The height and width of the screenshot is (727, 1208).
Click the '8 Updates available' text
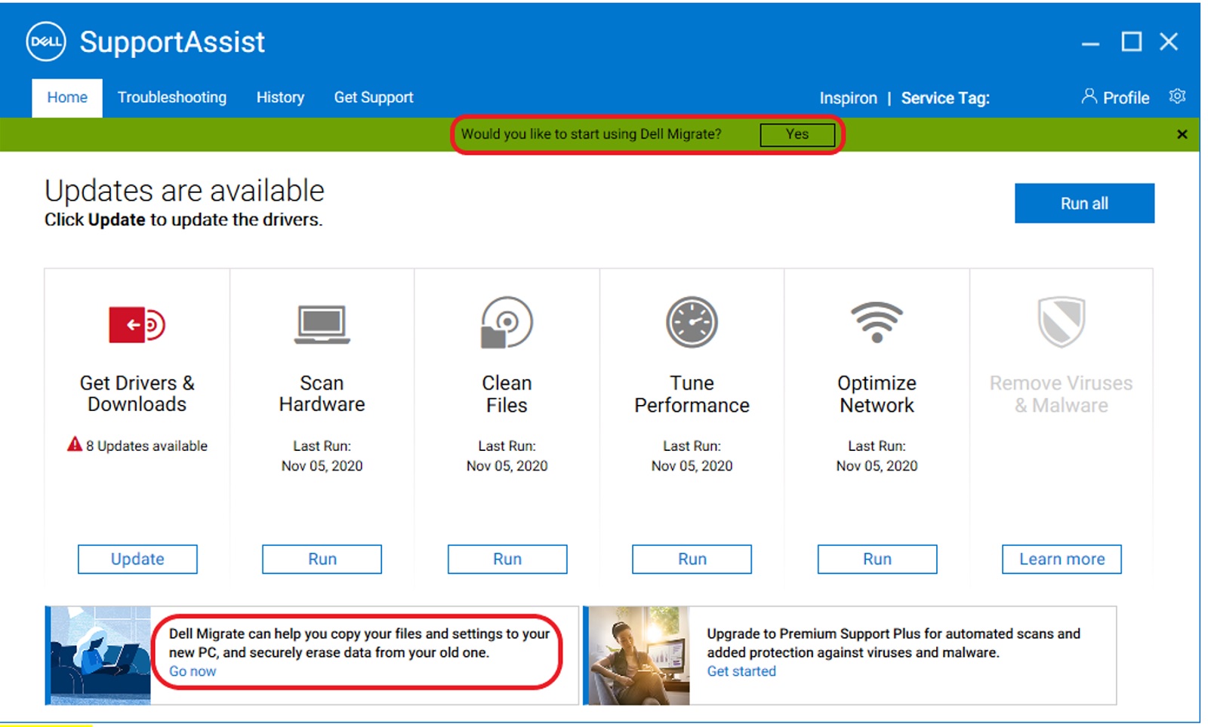(146, 446)
